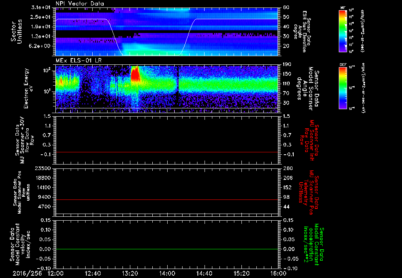402x278 pixels.
Task: Select the "MEx ELS-01 LR" panel title
Action: 79,60
